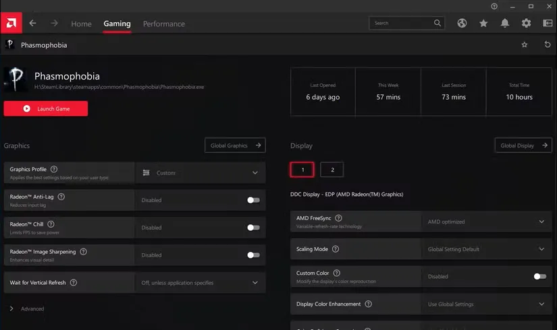Open the Graphics Profile dropdown
Screen dimensions: 557x330
click(x=201, y=172)
